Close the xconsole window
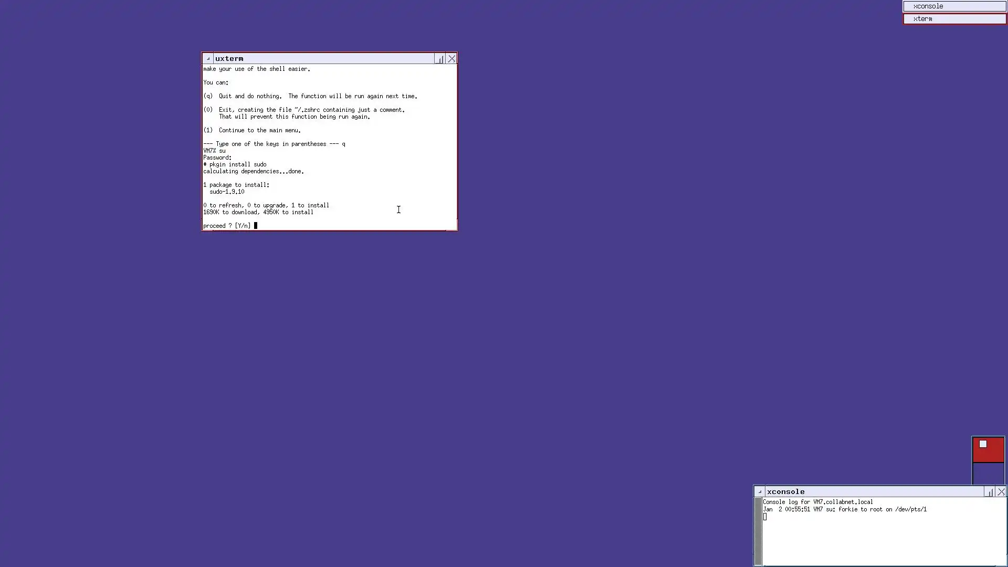Viewport: 1008px width, 567px height. [1001, 492]
